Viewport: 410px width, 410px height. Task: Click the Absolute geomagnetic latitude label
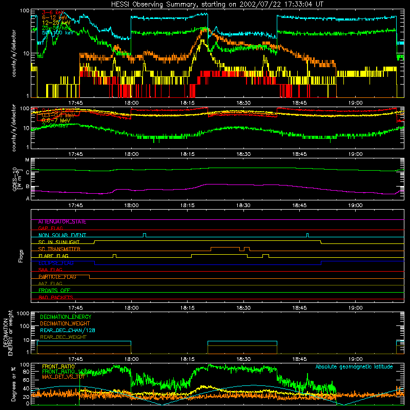354,366
